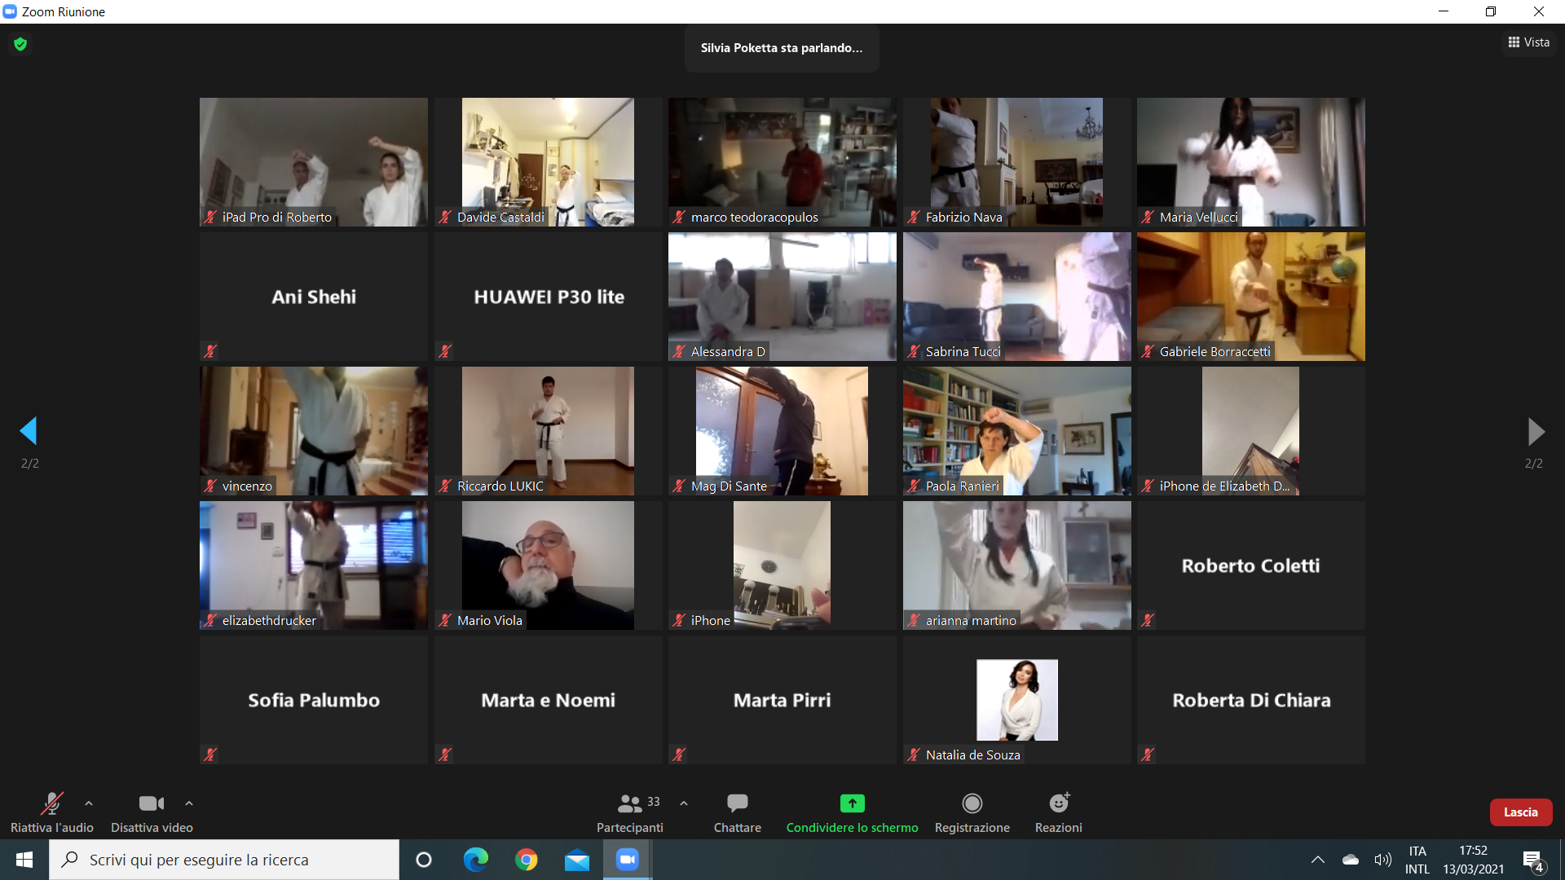Click the Windows taskbar search field
The image size is (1565, 880).
pyautogui.click(x=224, y=860)
